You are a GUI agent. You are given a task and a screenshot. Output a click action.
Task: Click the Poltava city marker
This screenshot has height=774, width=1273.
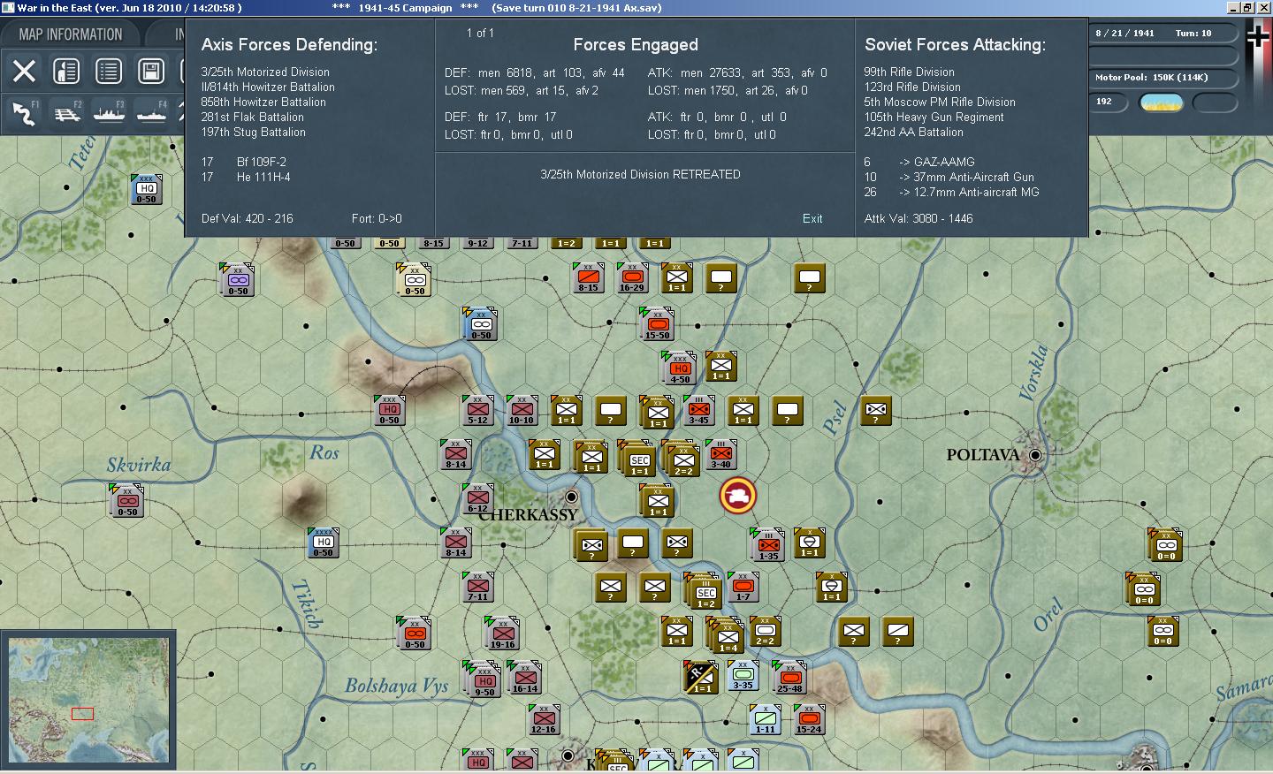[1035, 455]
